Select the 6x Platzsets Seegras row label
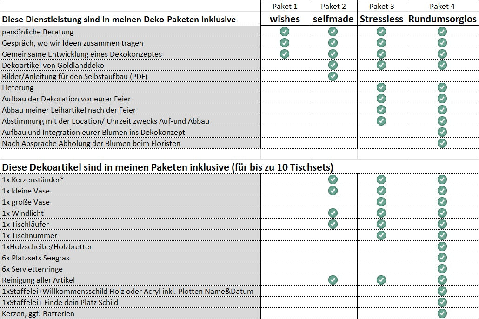 point(36,258)
